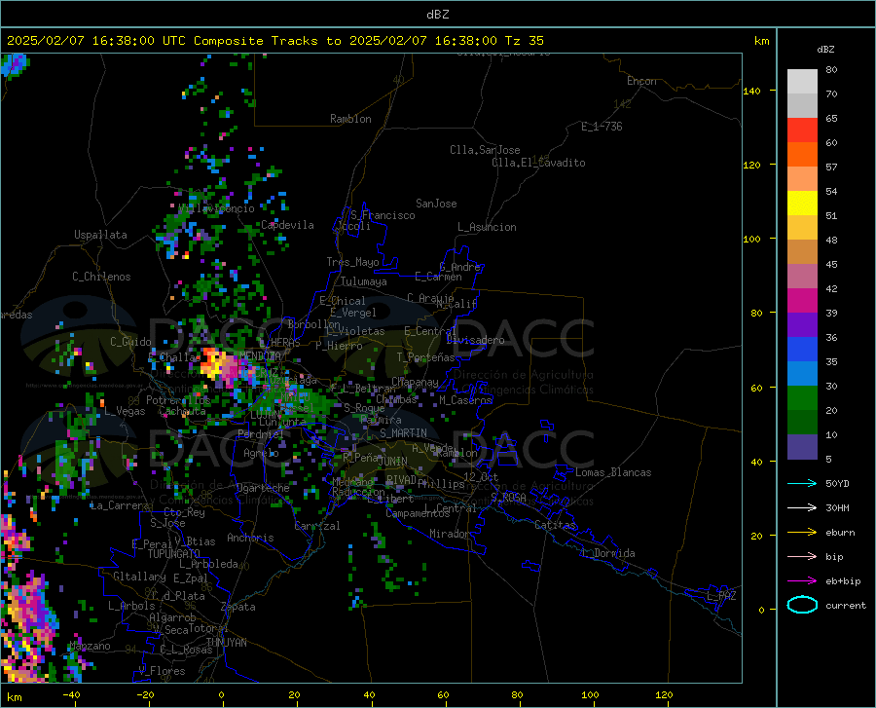Click the dBZ title at top
This screenshot has width=876, height=708.
point(437,15)
